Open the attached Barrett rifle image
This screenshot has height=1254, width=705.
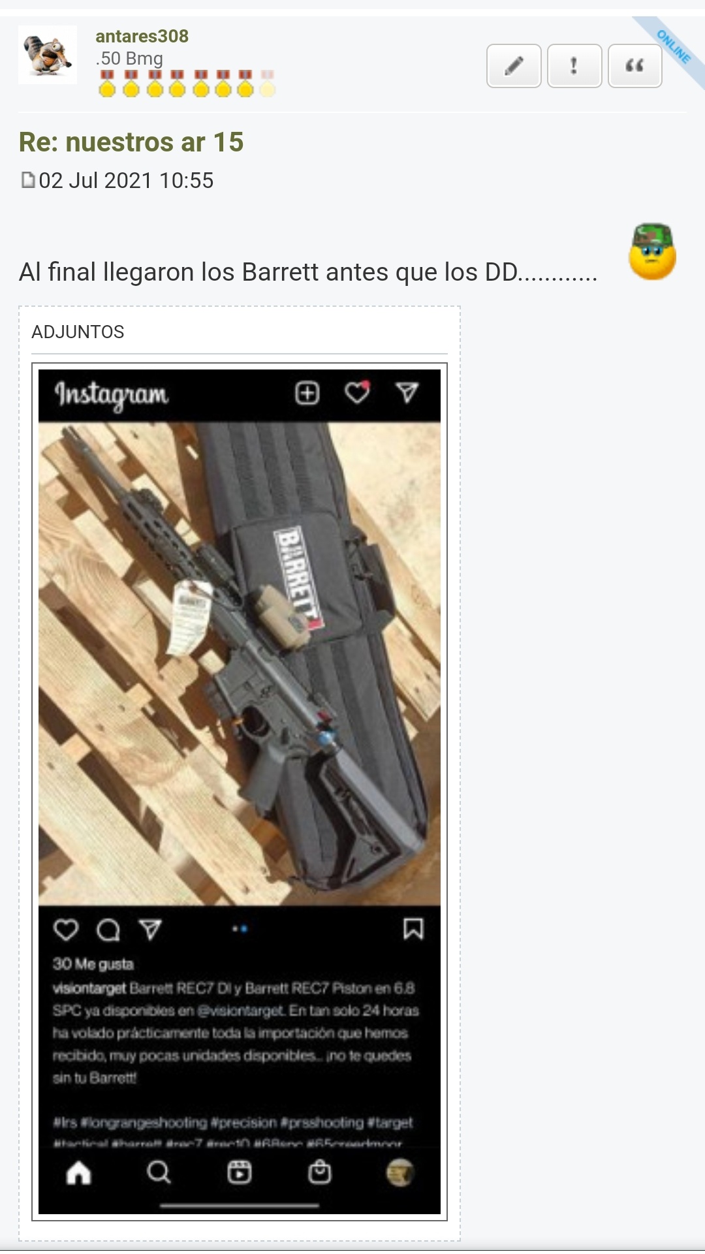(x=240, y=792)
